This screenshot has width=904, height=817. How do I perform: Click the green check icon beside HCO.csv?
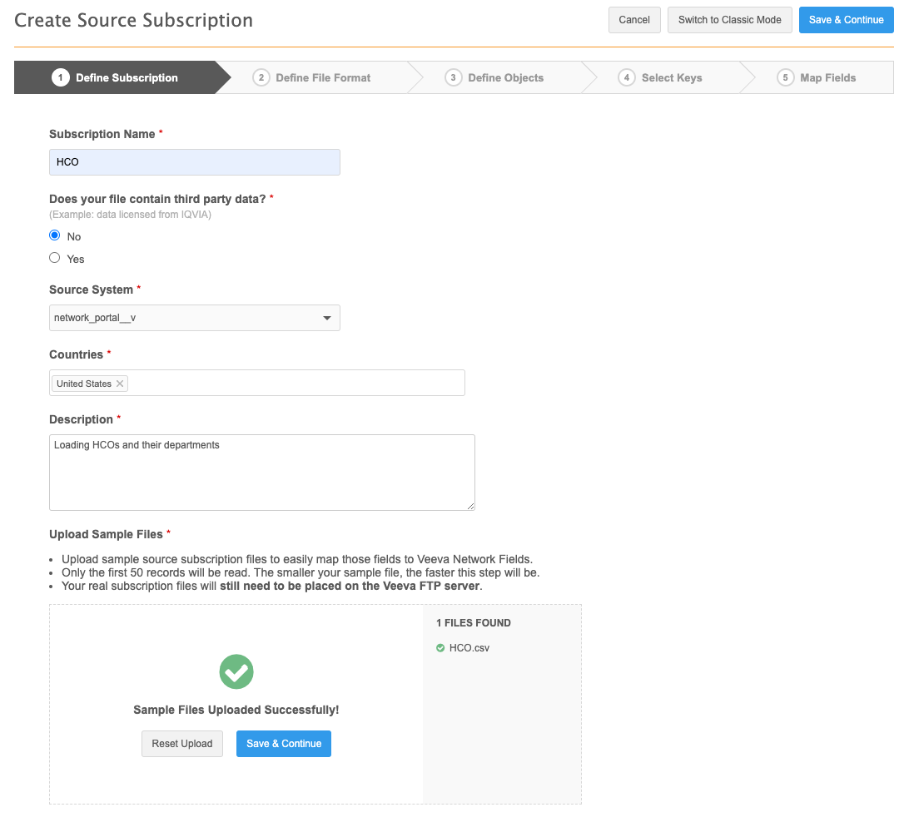(x=440, y=648)
